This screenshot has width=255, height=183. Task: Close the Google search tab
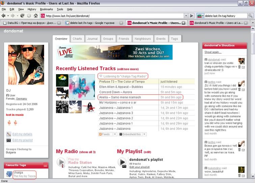coord(121,23)
